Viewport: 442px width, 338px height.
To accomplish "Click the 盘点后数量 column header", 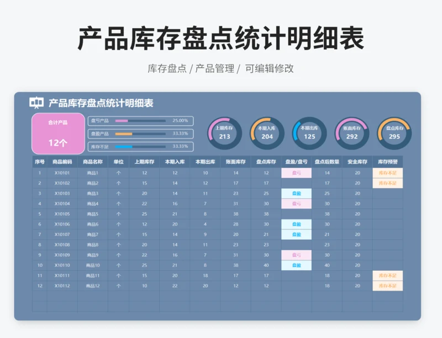I will click(x=327, y=162).
